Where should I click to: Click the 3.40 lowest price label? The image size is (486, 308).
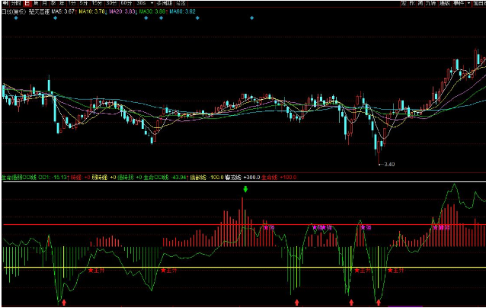(x=388, y=165)
